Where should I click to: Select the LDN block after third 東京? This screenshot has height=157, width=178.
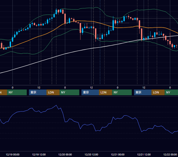coord(158,92)
